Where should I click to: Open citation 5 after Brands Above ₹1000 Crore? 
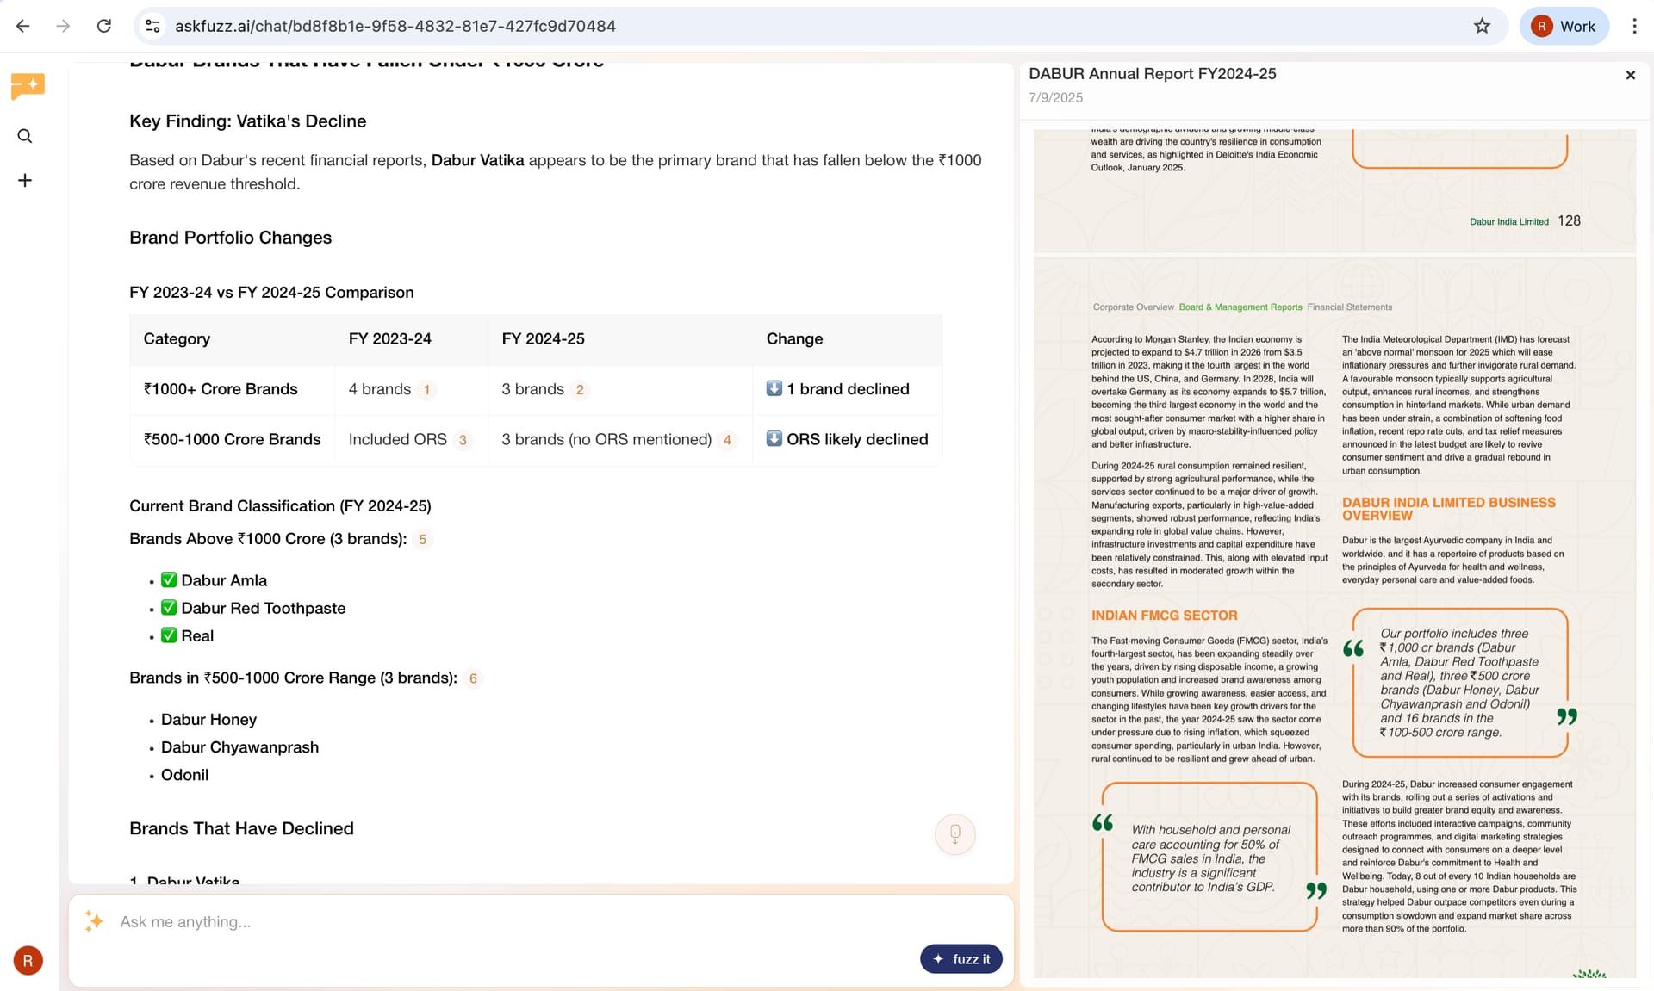pyautogui.click(x=422, y=540)
